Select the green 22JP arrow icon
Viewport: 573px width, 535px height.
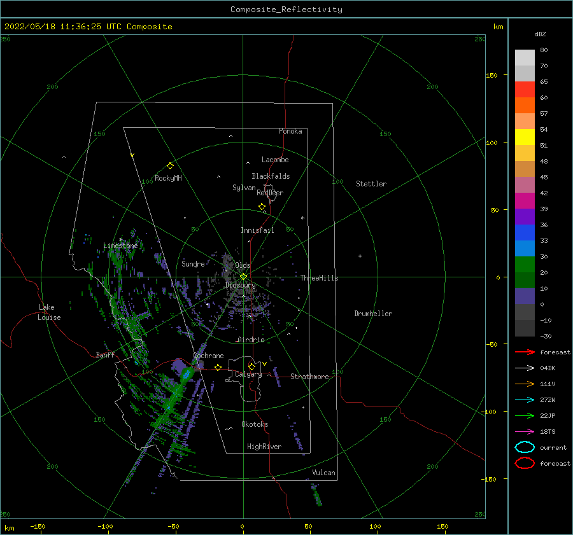tap(525, 415)
